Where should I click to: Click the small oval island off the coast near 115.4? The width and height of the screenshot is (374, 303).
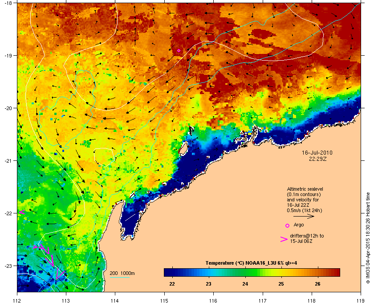(183, 149)
